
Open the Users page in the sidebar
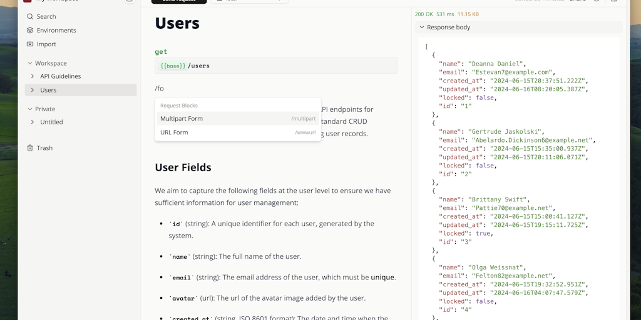48,90
